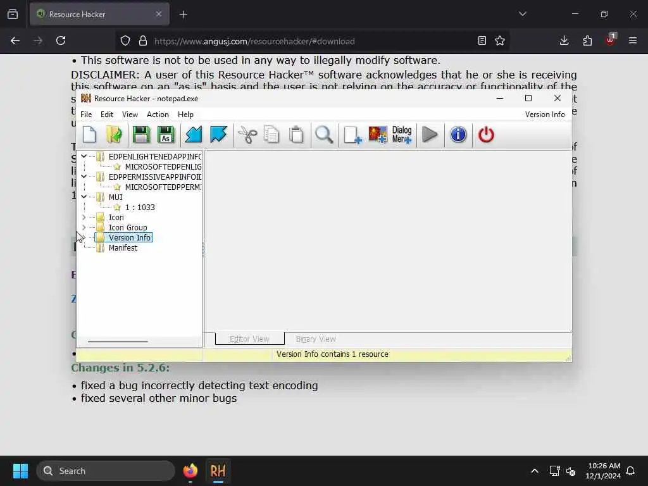The image size is (648, 486).
Task: Maximize the Resource Hacker window
Action: pyautogui.click(x=528, y=98)
